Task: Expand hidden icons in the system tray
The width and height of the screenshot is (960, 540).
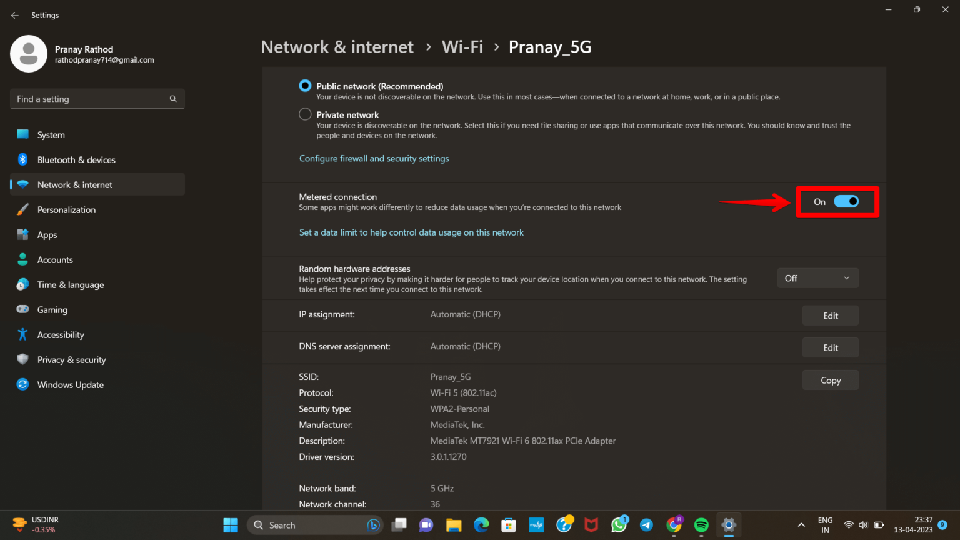Action: 801,525
